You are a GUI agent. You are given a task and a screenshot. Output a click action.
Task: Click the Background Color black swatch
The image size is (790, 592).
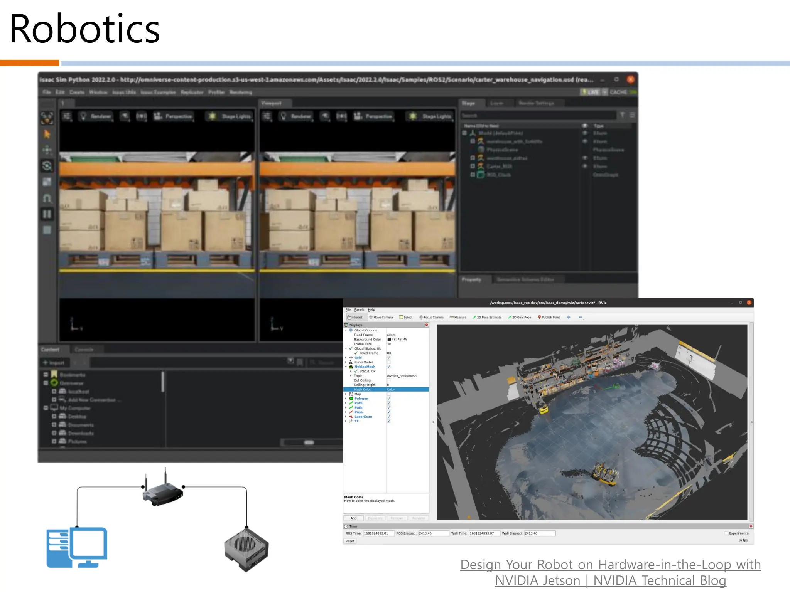pyautogui.click(x=389, y=340)
